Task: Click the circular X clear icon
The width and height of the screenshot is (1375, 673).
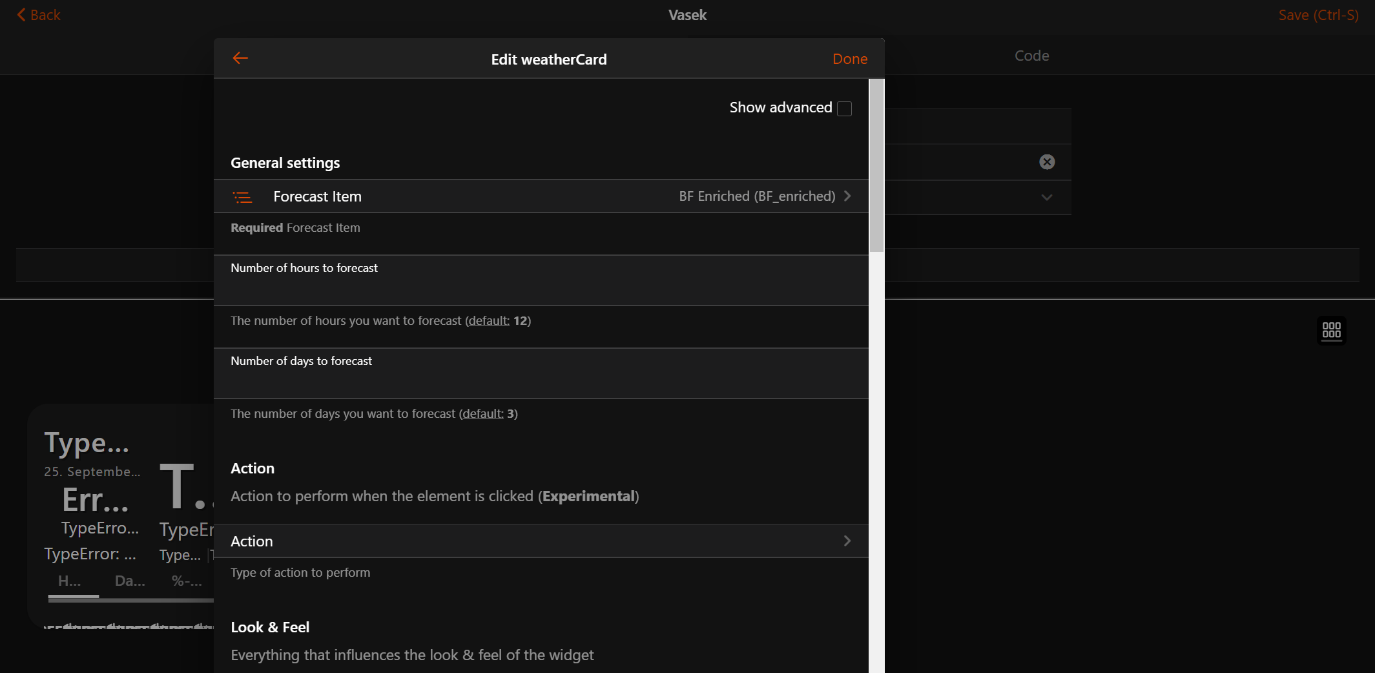Action: pos(1047,162)
